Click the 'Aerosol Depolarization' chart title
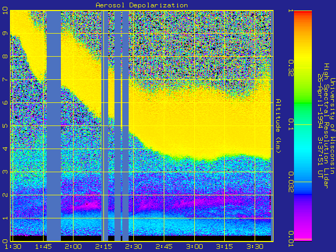The width and height of the screenshot is (336, 252). coord(142,5)
